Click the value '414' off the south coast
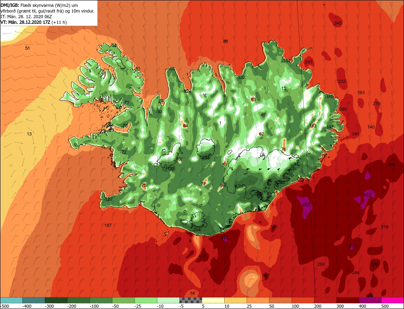 (224, 238)
